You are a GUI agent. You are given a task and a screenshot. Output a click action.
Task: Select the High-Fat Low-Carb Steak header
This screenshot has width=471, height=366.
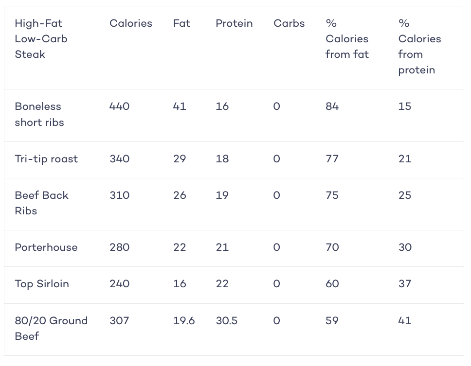point(41,39)
